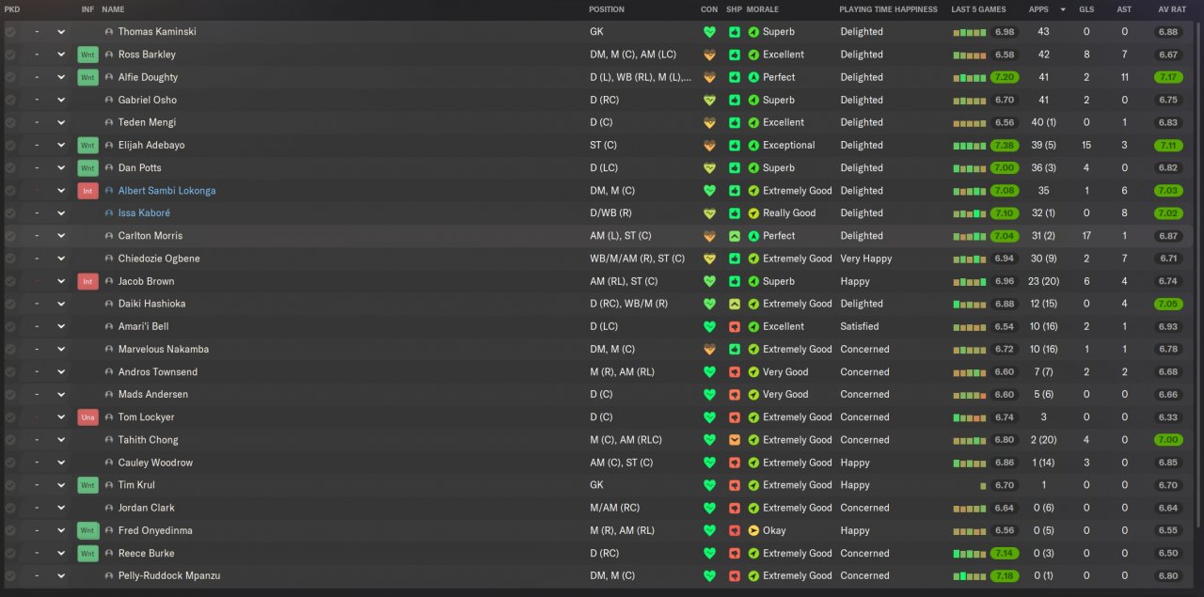Open Albert Sambi Lokonga's player profile link

166,191
